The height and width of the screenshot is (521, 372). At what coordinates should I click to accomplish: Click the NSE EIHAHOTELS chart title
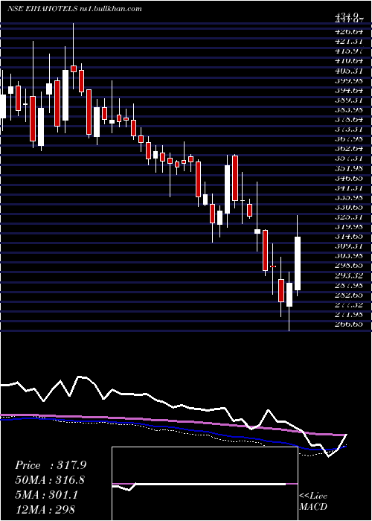pos(74,8)
